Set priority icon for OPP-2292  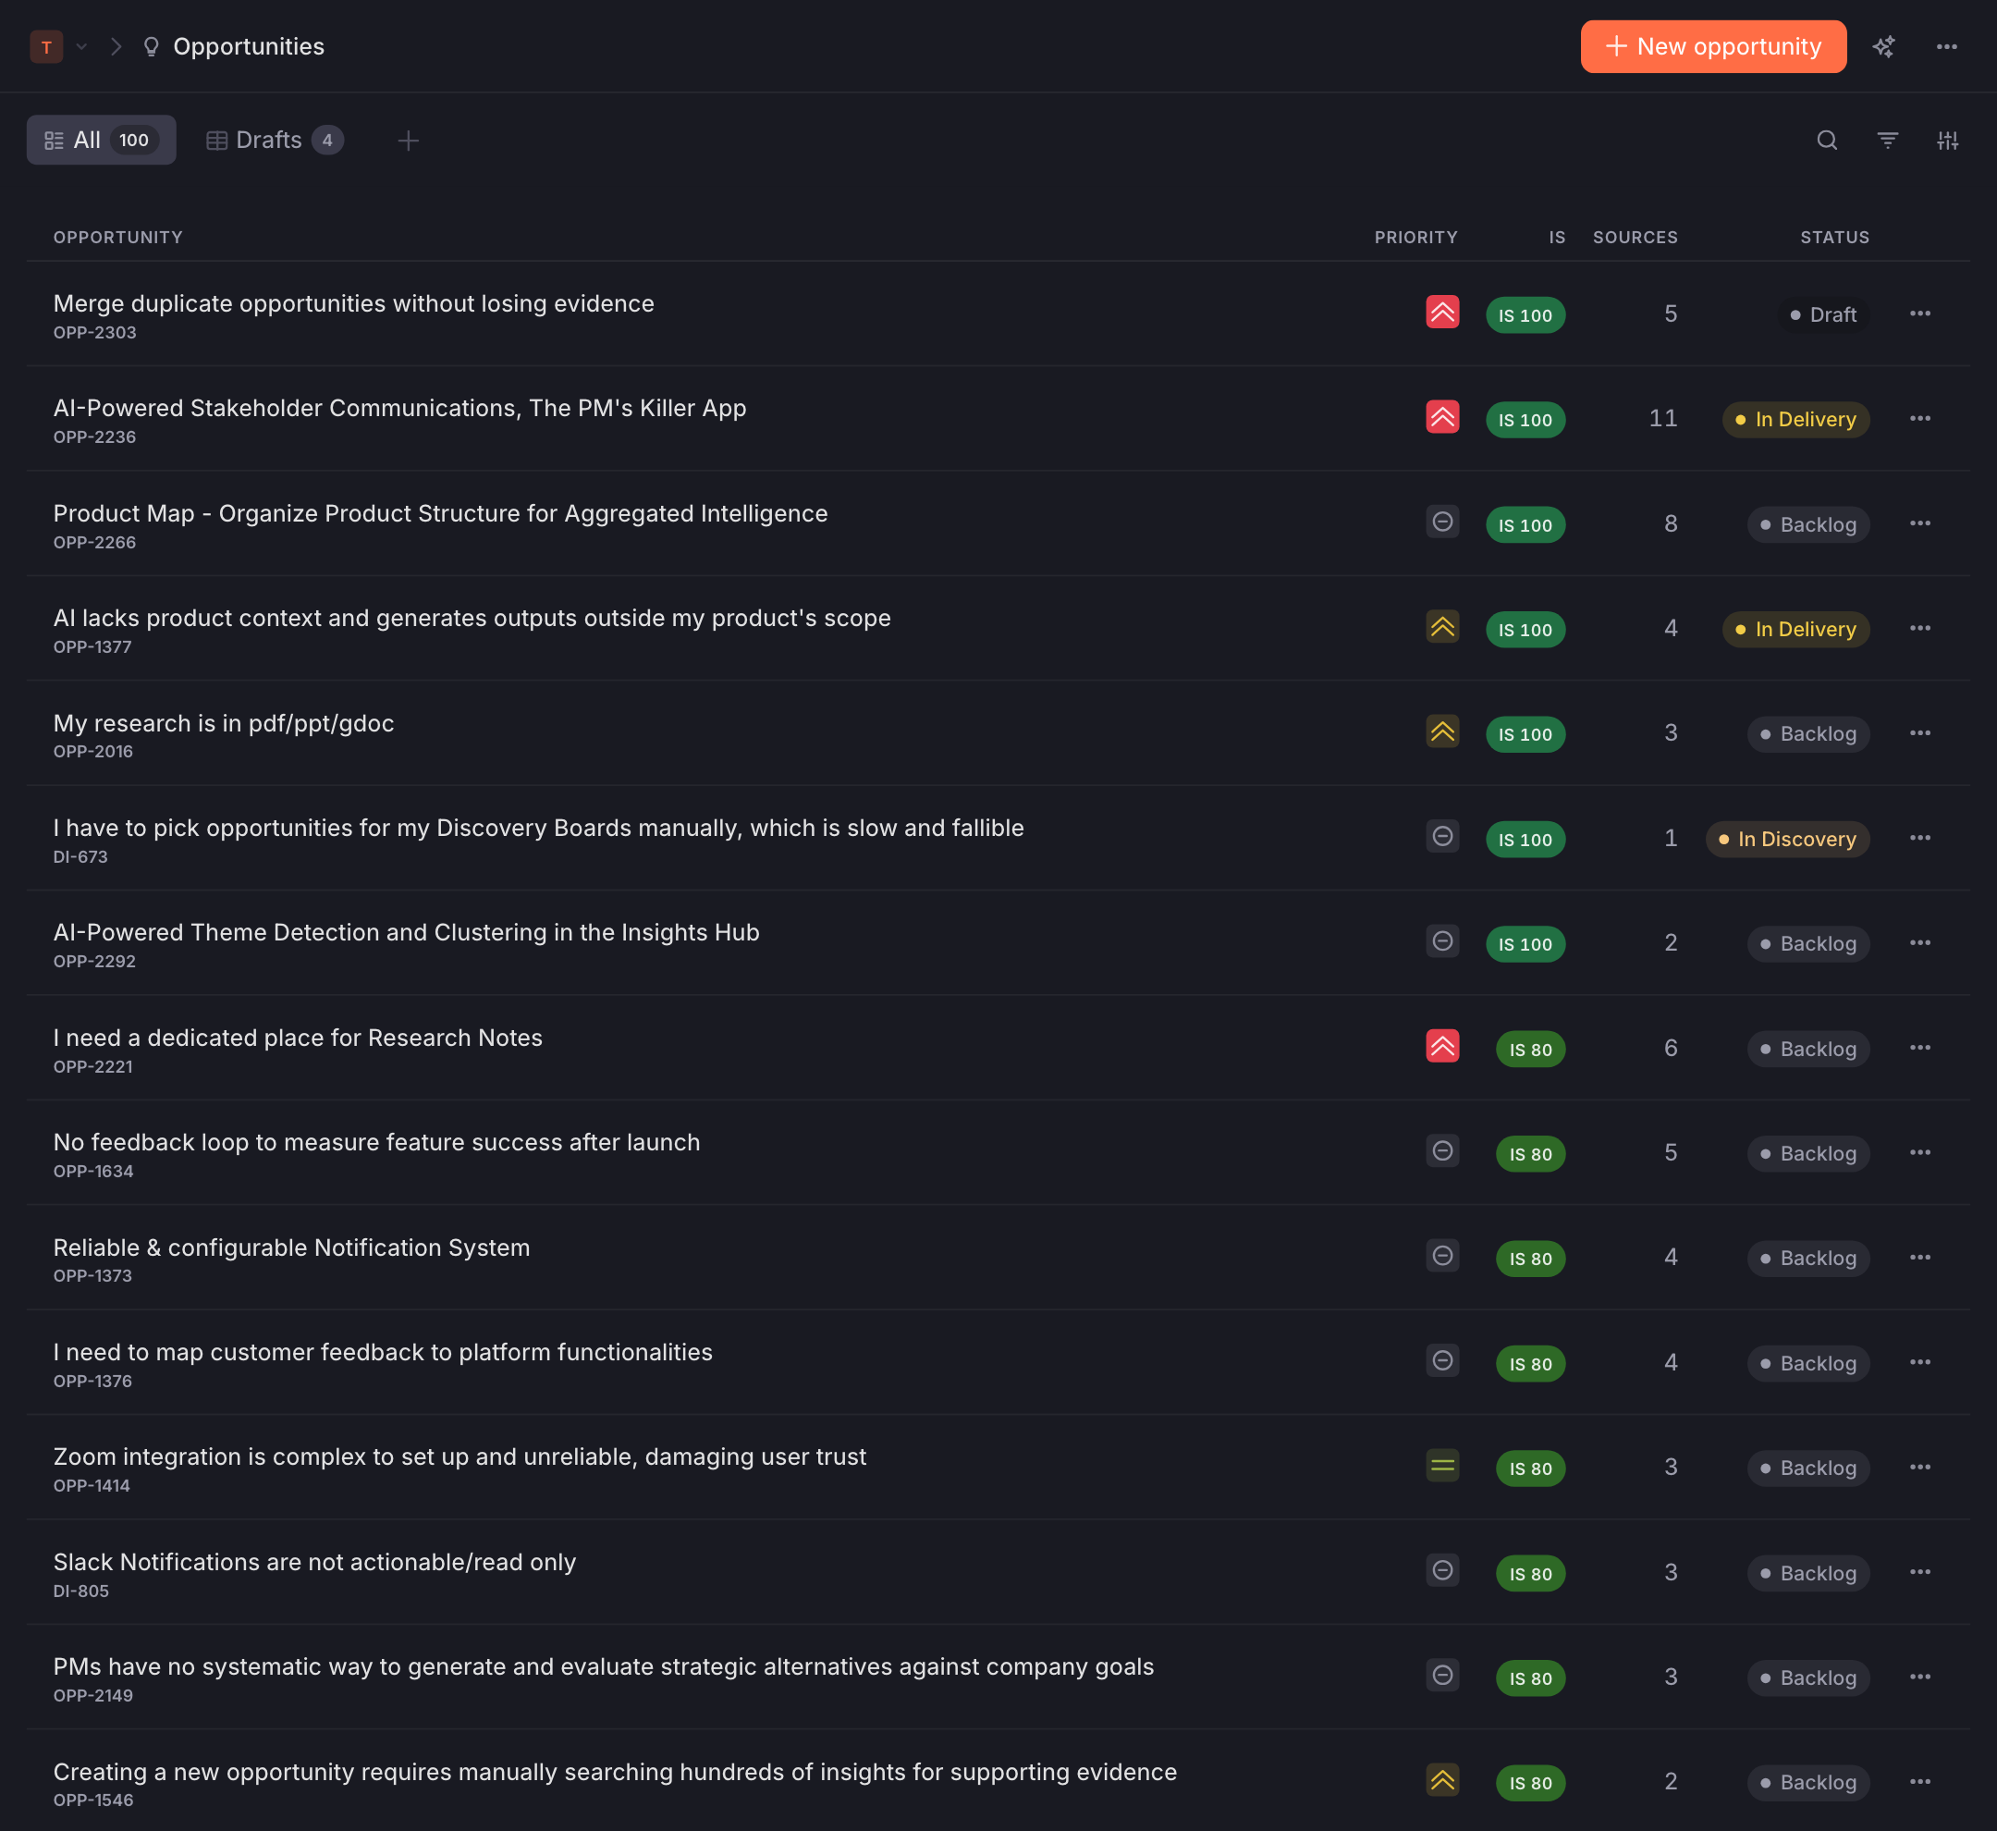point(1442,941)
